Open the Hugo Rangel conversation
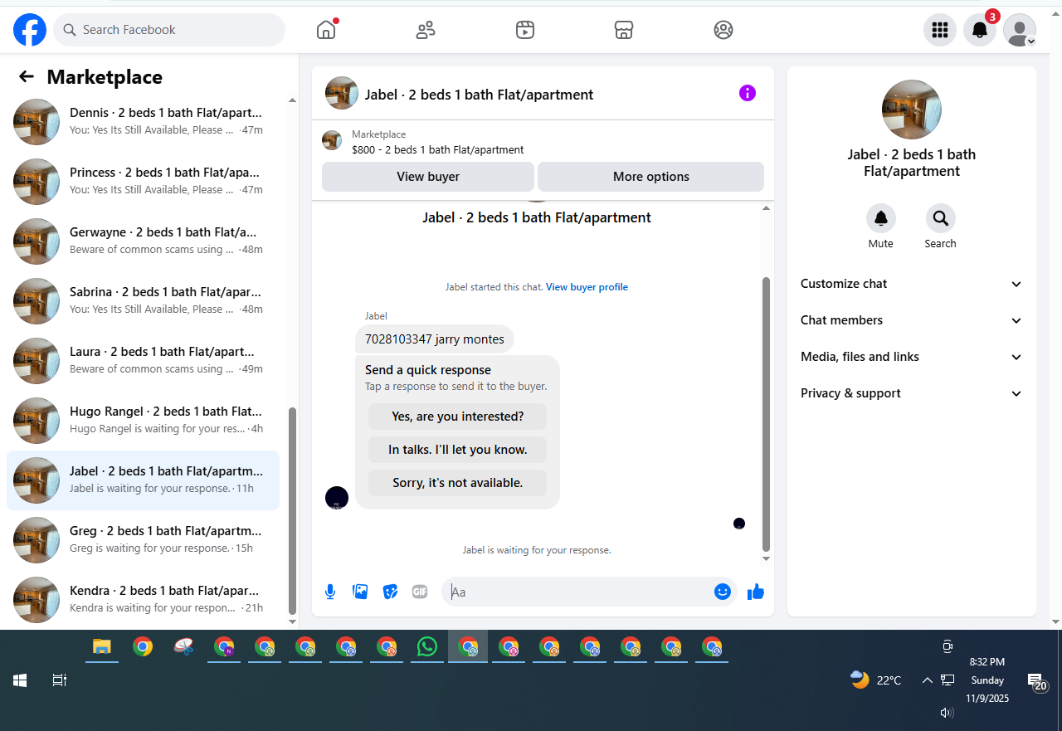 (143, 421)
